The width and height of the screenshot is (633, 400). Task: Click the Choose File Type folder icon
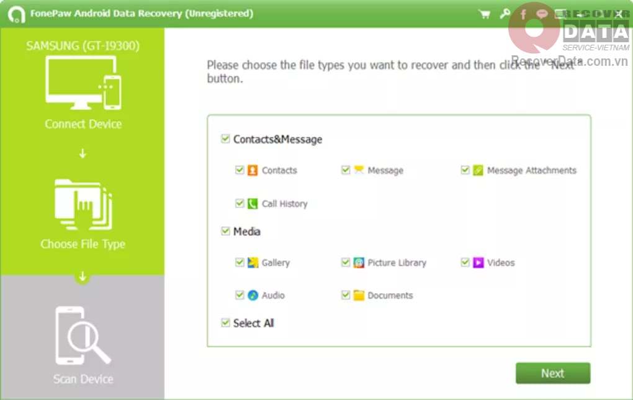[83, 204]
